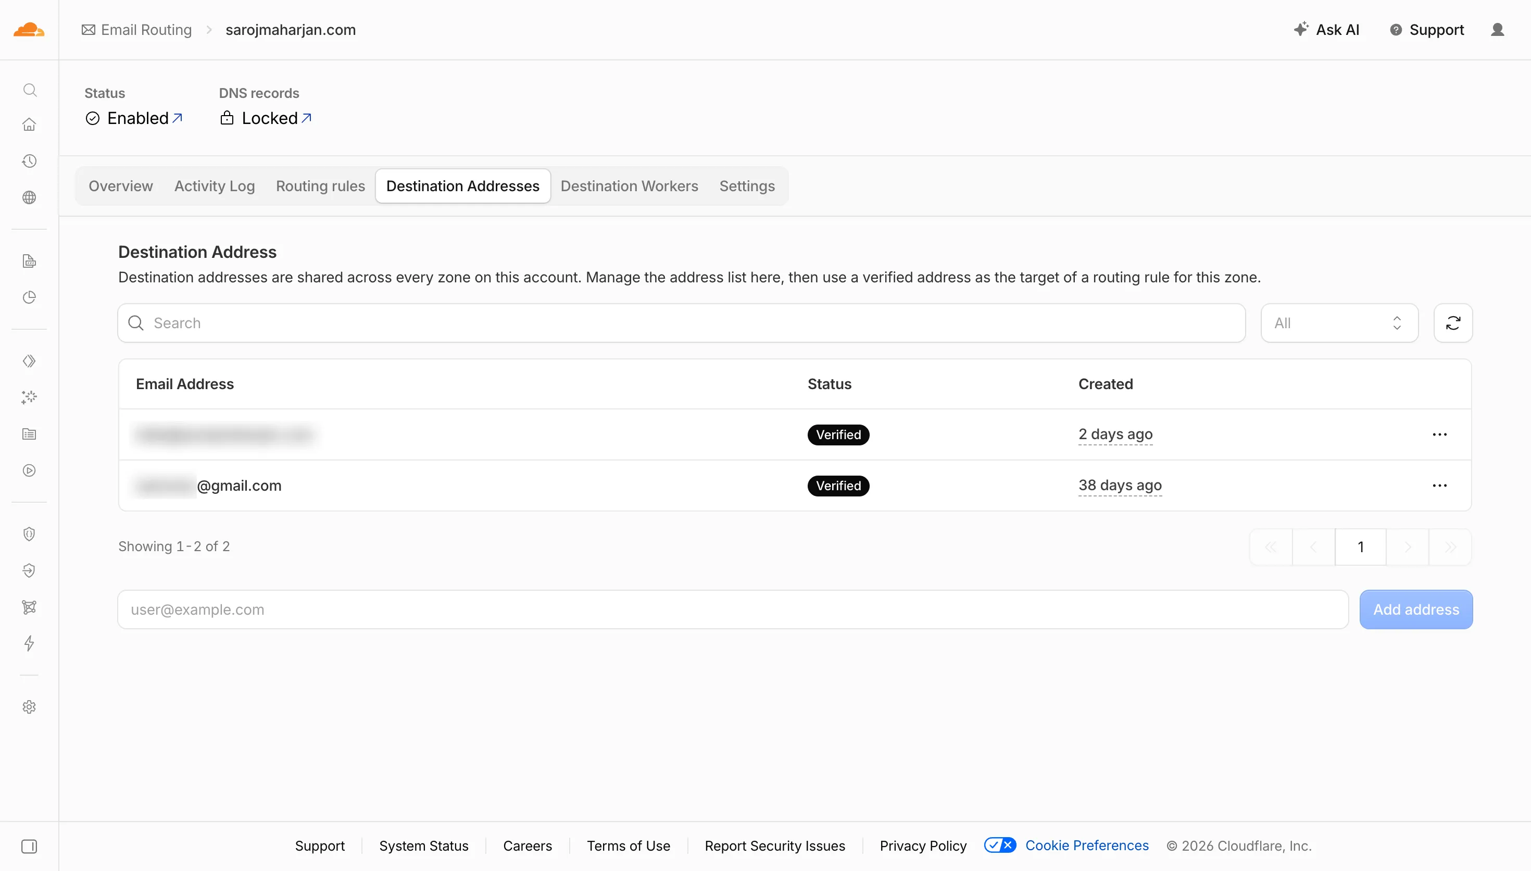This screenshot has height=871, width=1531.
Task: Open the user profile icon
Action: click(x=1497, y=29)
